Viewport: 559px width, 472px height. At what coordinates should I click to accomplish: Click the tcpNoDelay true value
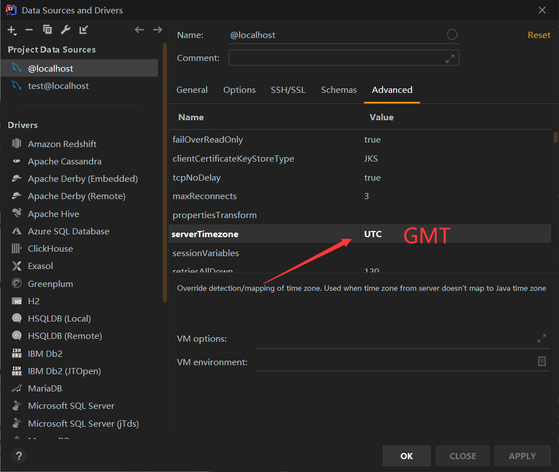[x=372, y=177]
